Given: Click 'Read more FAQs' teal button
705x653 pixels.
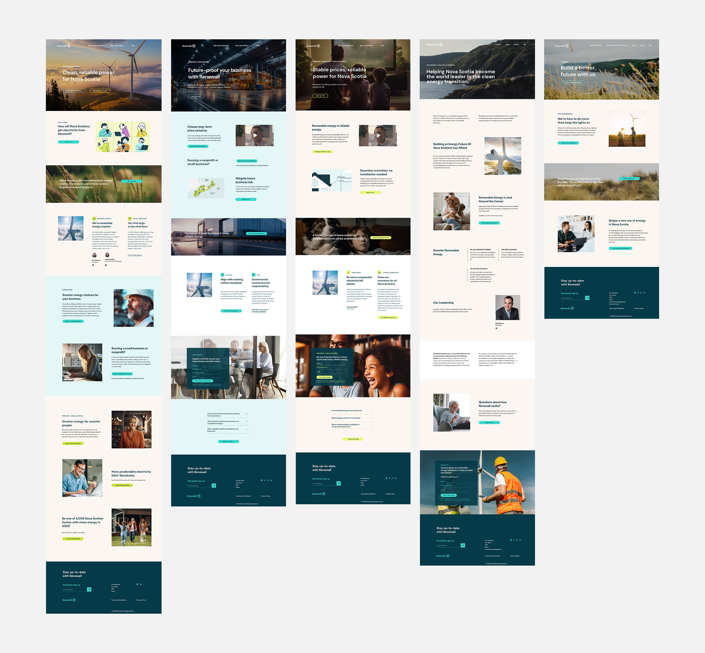Looking at the screenshot, I should (x=228, y=441).
